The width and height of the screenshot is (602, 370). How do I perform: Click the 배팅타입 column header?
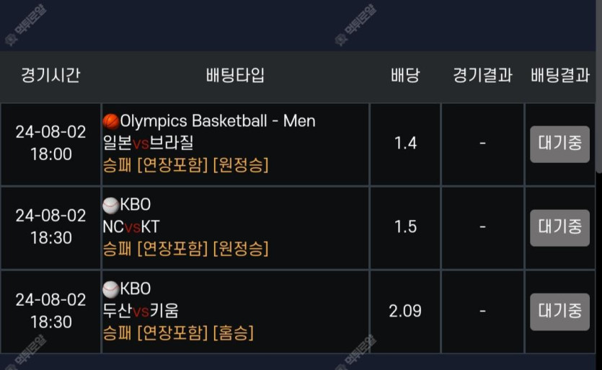(235, 75)
